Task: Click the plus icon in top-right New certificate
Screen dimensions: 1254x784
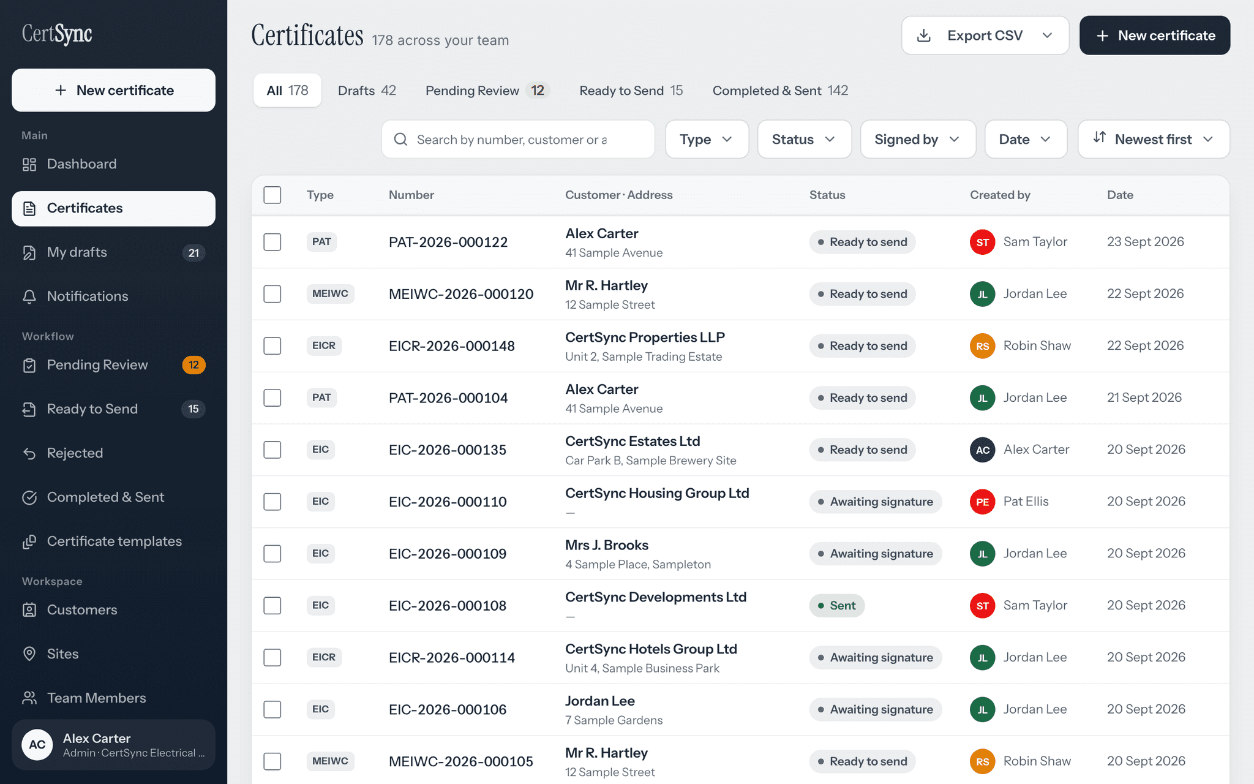Action: point(1103,36)
